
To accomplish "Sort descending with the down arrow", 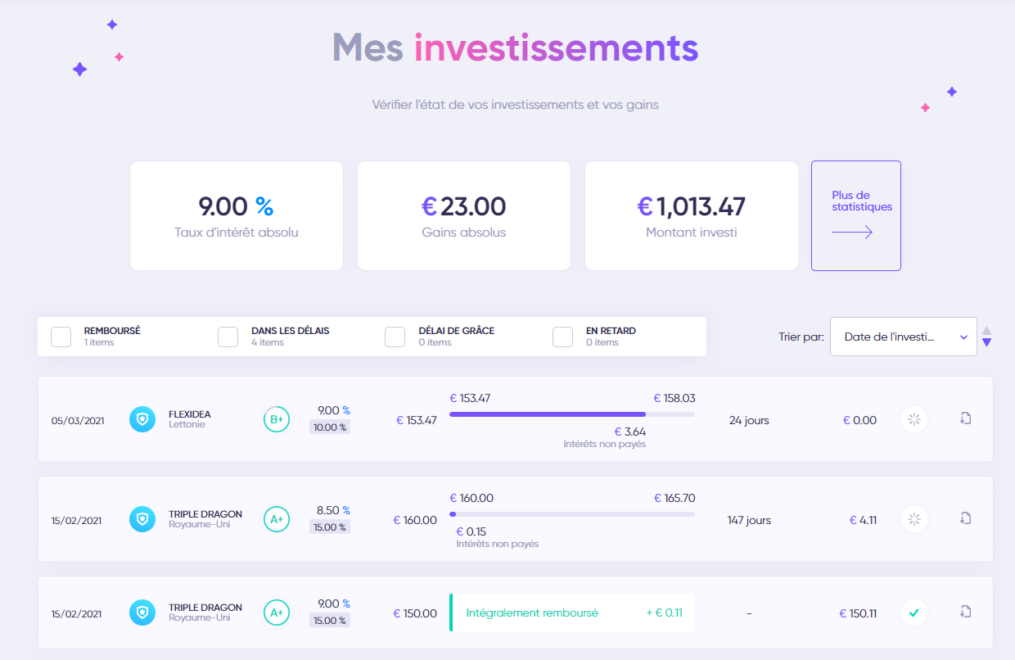I will (x=986, y=343).
